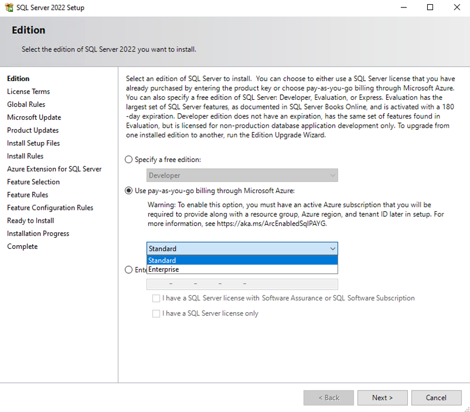Select the Feature Rules step

[27, 195]
